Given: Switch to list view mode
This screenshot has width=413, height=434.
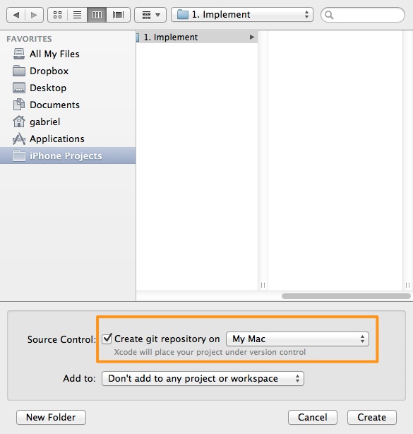Looking at the screenshot, I should [x=77, y=15].
